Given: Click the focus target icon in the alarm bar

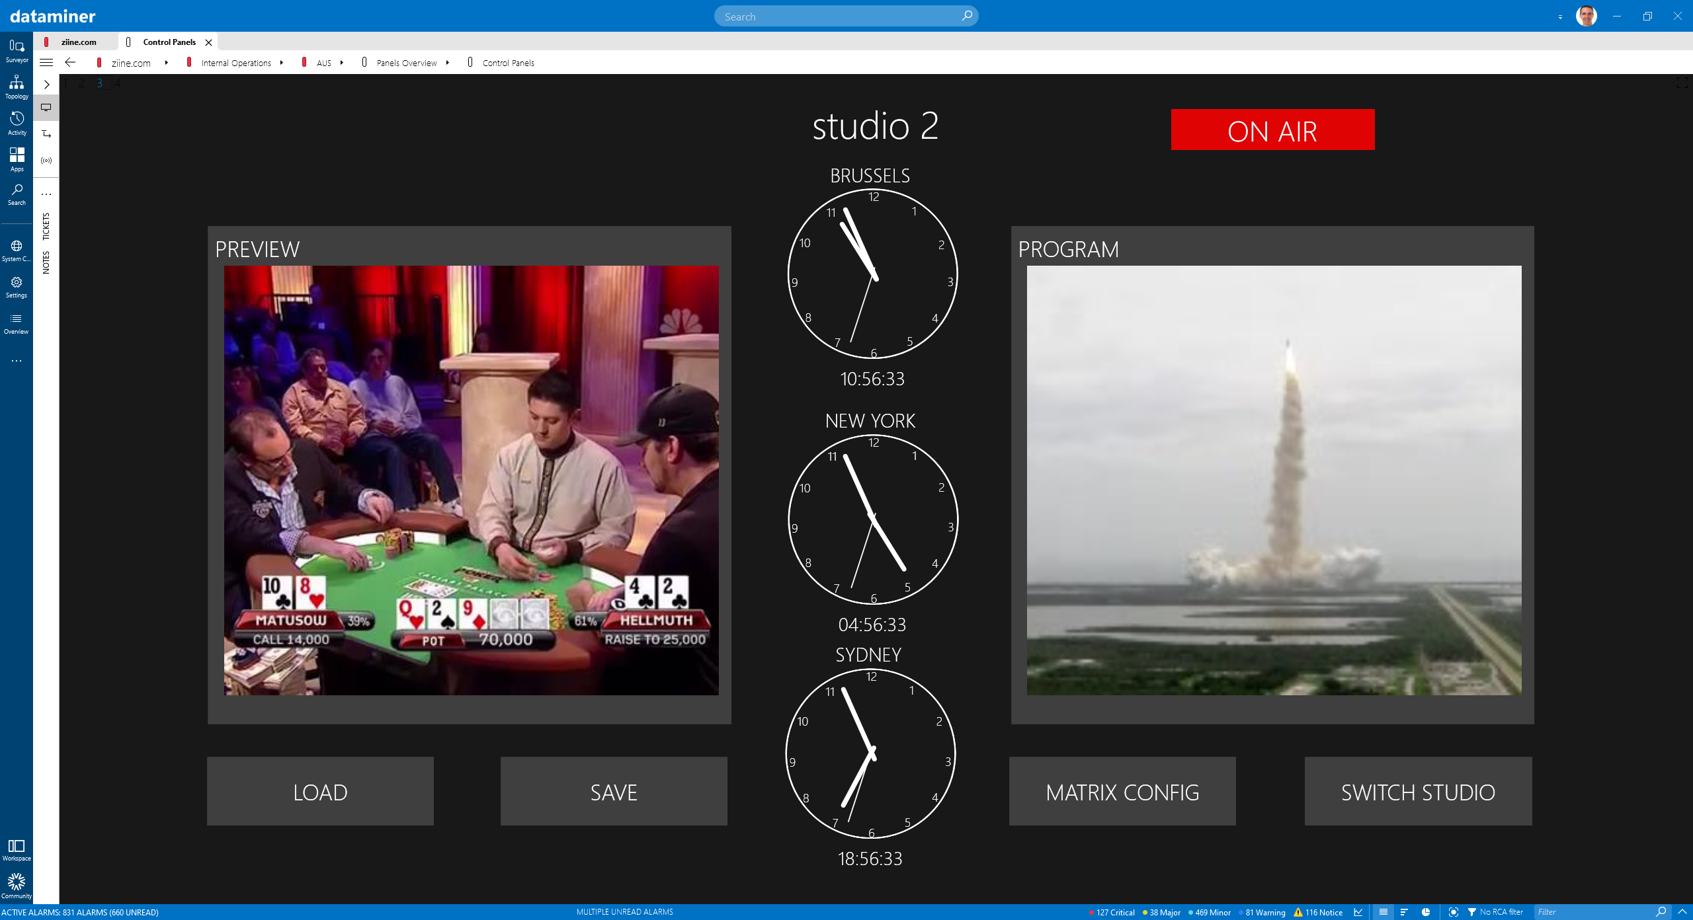Looking at the screenshot, I should pyautogui.click(x=1453, y=912).
